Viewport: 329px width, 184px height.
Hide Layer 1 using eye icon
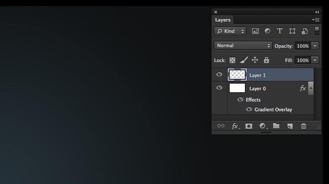tap(219, 74)
